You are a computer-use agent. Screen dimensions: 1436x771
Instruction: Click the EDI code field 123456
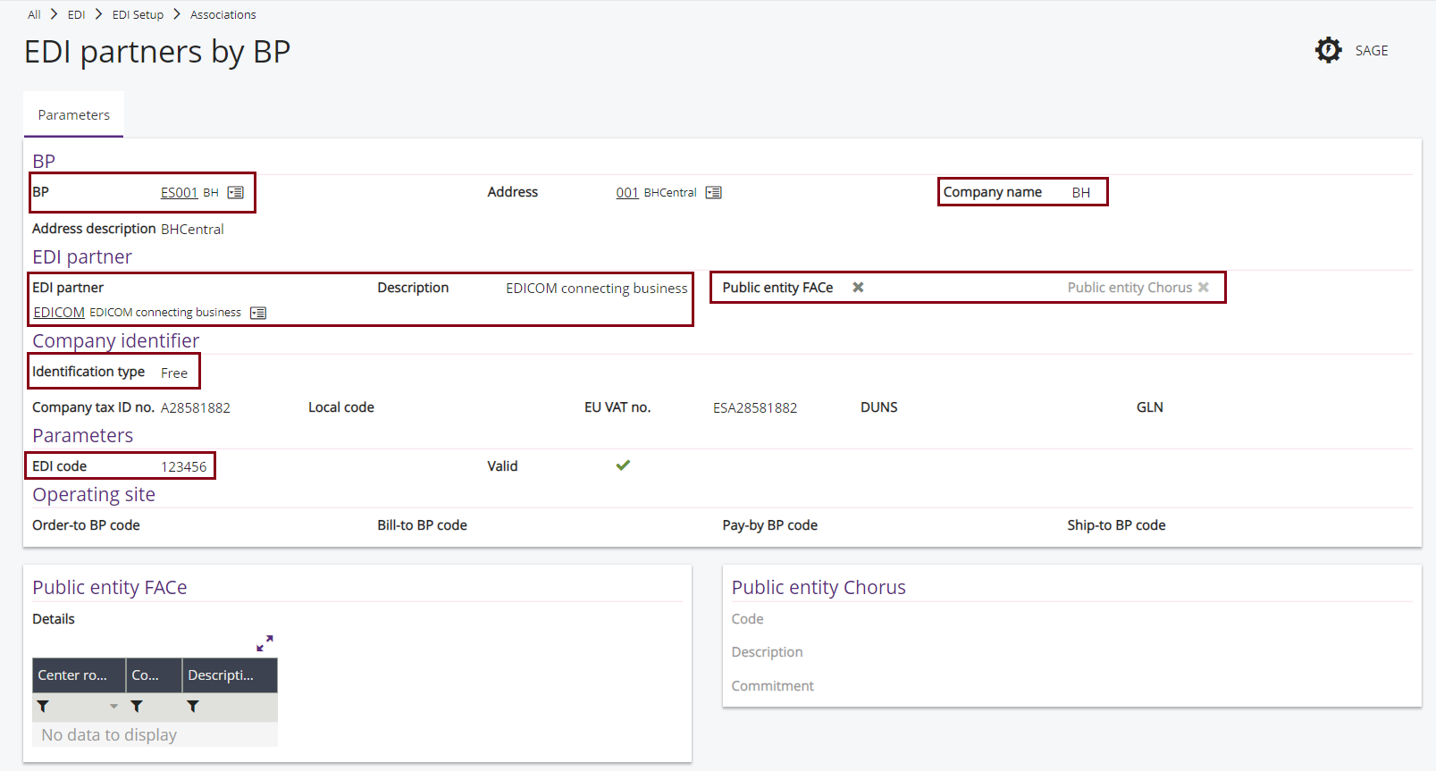tap(183, 466)
